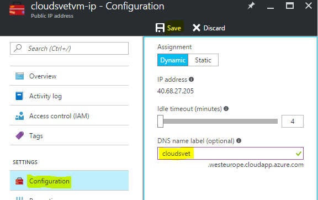Screen dimensions: 318x200
Task: Pin the blade with pin icon
Action: pos(251,6)
